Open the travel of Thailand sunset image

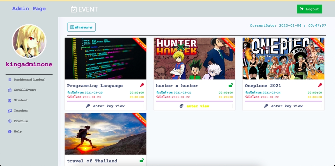105,134
